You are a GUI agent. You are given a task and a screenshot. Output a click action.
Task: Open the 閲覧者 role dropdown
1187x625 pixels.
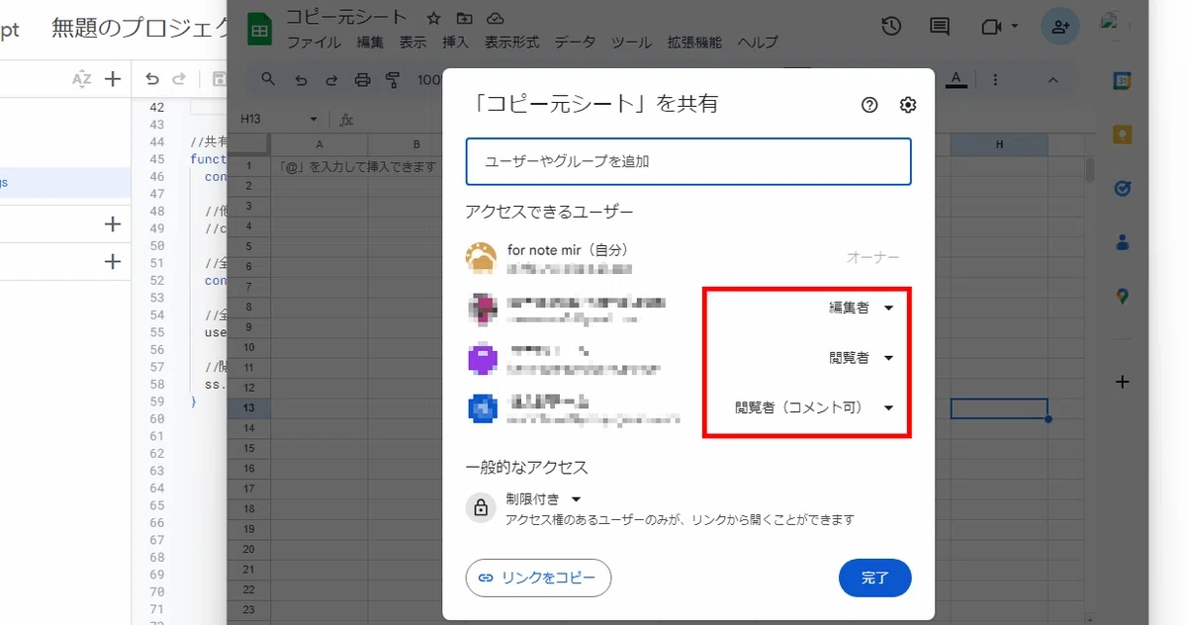(862, 358)
